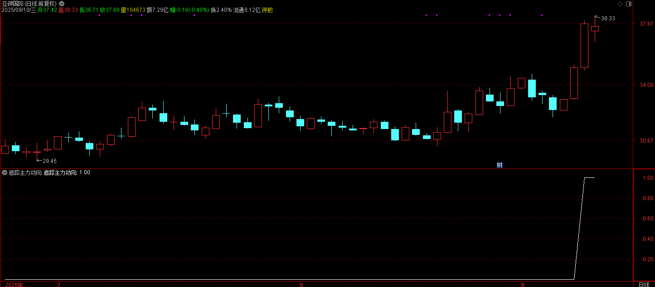Click the 流通8.12亿 float shares value

tap(247, 10)
